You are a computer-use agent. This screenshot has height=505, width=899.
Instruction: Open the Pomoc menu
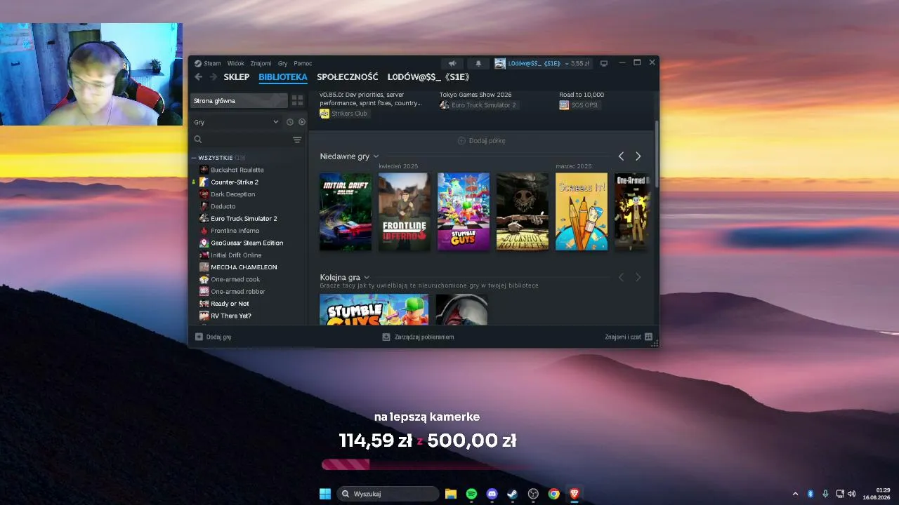(303, 63)
